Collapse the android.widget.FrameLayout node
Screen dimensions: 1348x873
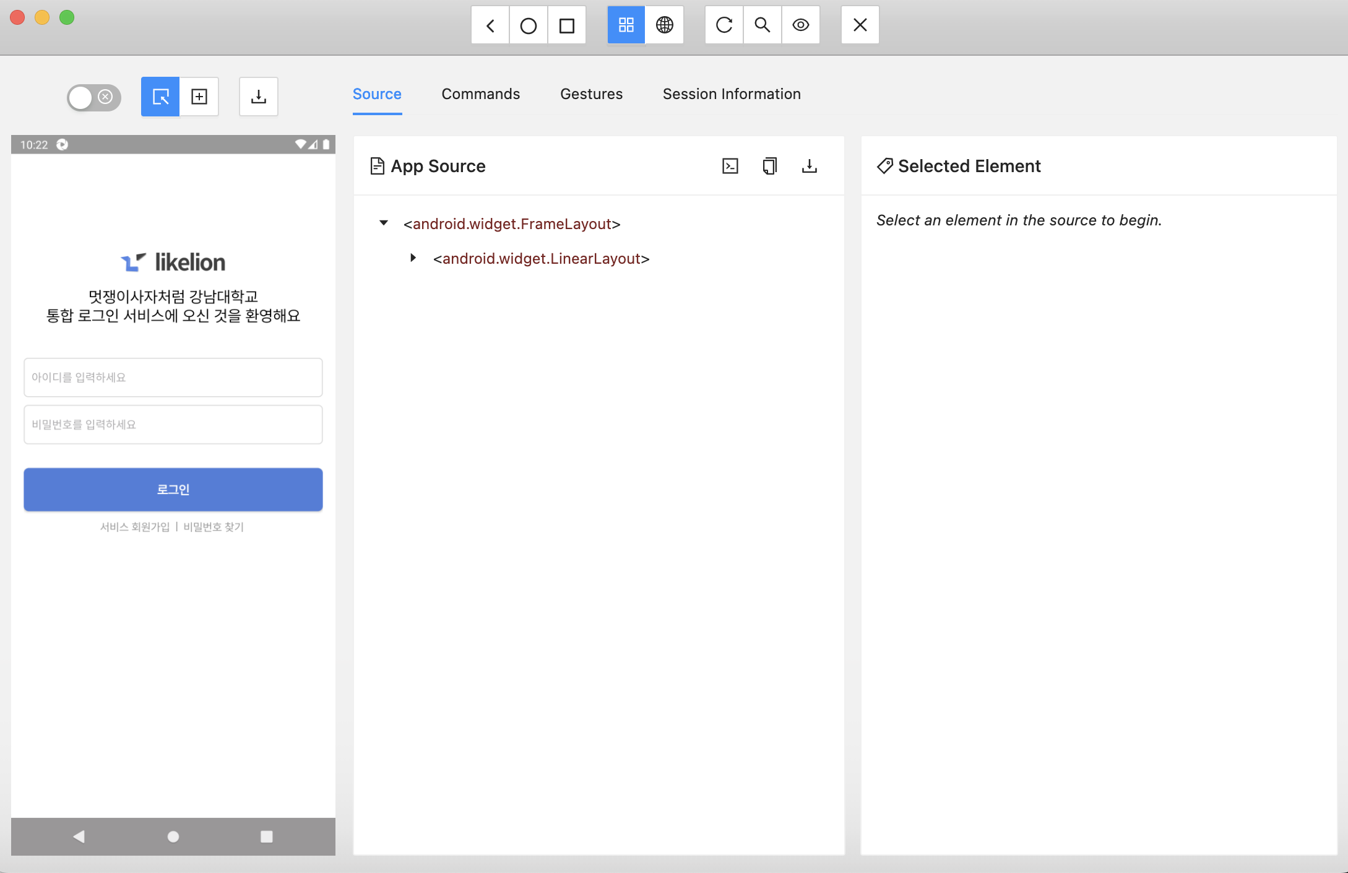(384, 223)
